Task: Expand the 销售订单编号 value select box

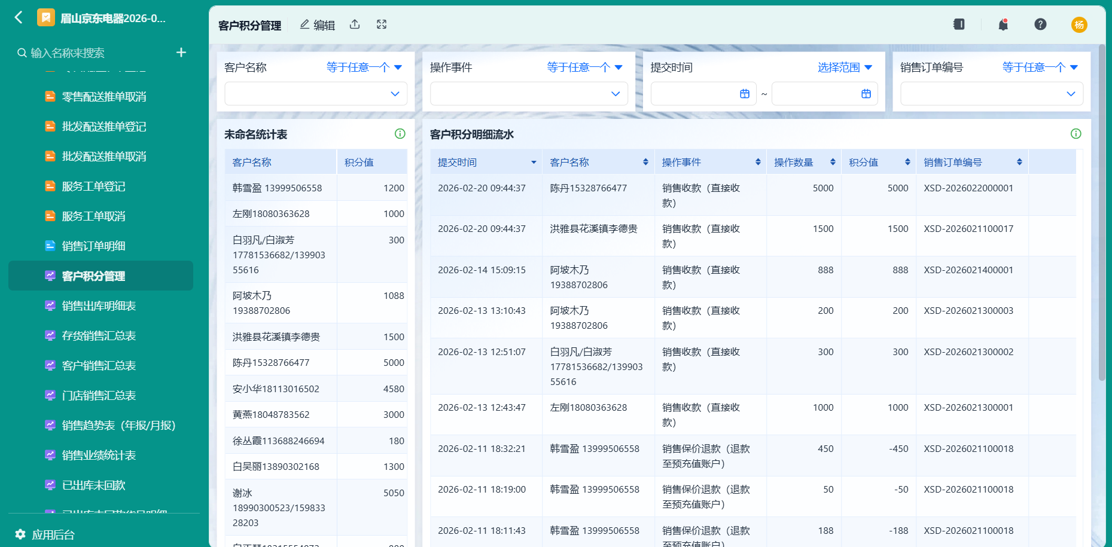Action: click(x=992, y=94)
